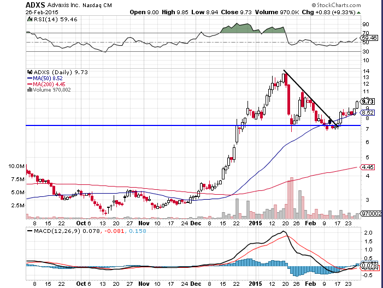The width and height of the screenshot is (383, 288).
Task: Click '2015' on the bottom MACD date axis
Action: click(x=255, y=284)
